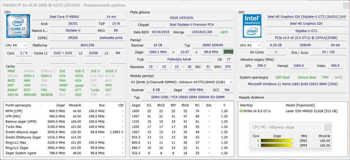Image resolution: width=350 pixels, height=160 pixels.
Task: Click the RAM module icon beside 99.8 MHz
Action: pyautogui.click(x=228, y=52)
